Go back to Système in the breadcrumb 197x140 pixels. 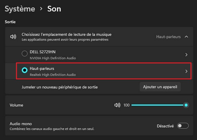(x=20, y=9)
